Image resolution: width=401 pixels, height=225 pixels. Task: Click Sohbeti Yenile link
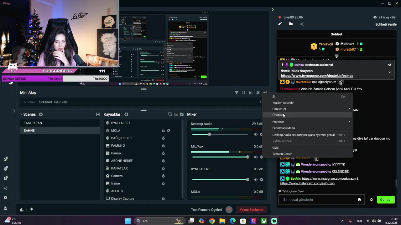[386, 24]
